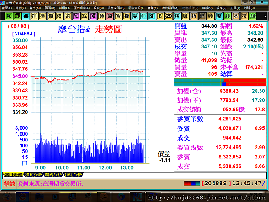Click the green windows toolbar icon
269x202 pixels.
(17, 16)
